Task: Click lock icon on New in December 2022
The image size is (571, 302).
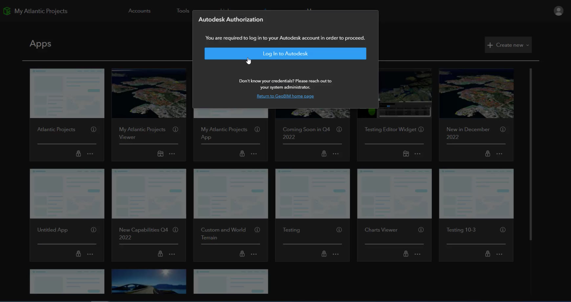Action: (x=488, y=153)
